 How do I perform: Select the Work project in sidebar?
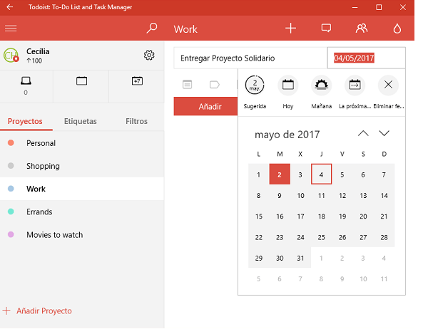tap(82, 189)
